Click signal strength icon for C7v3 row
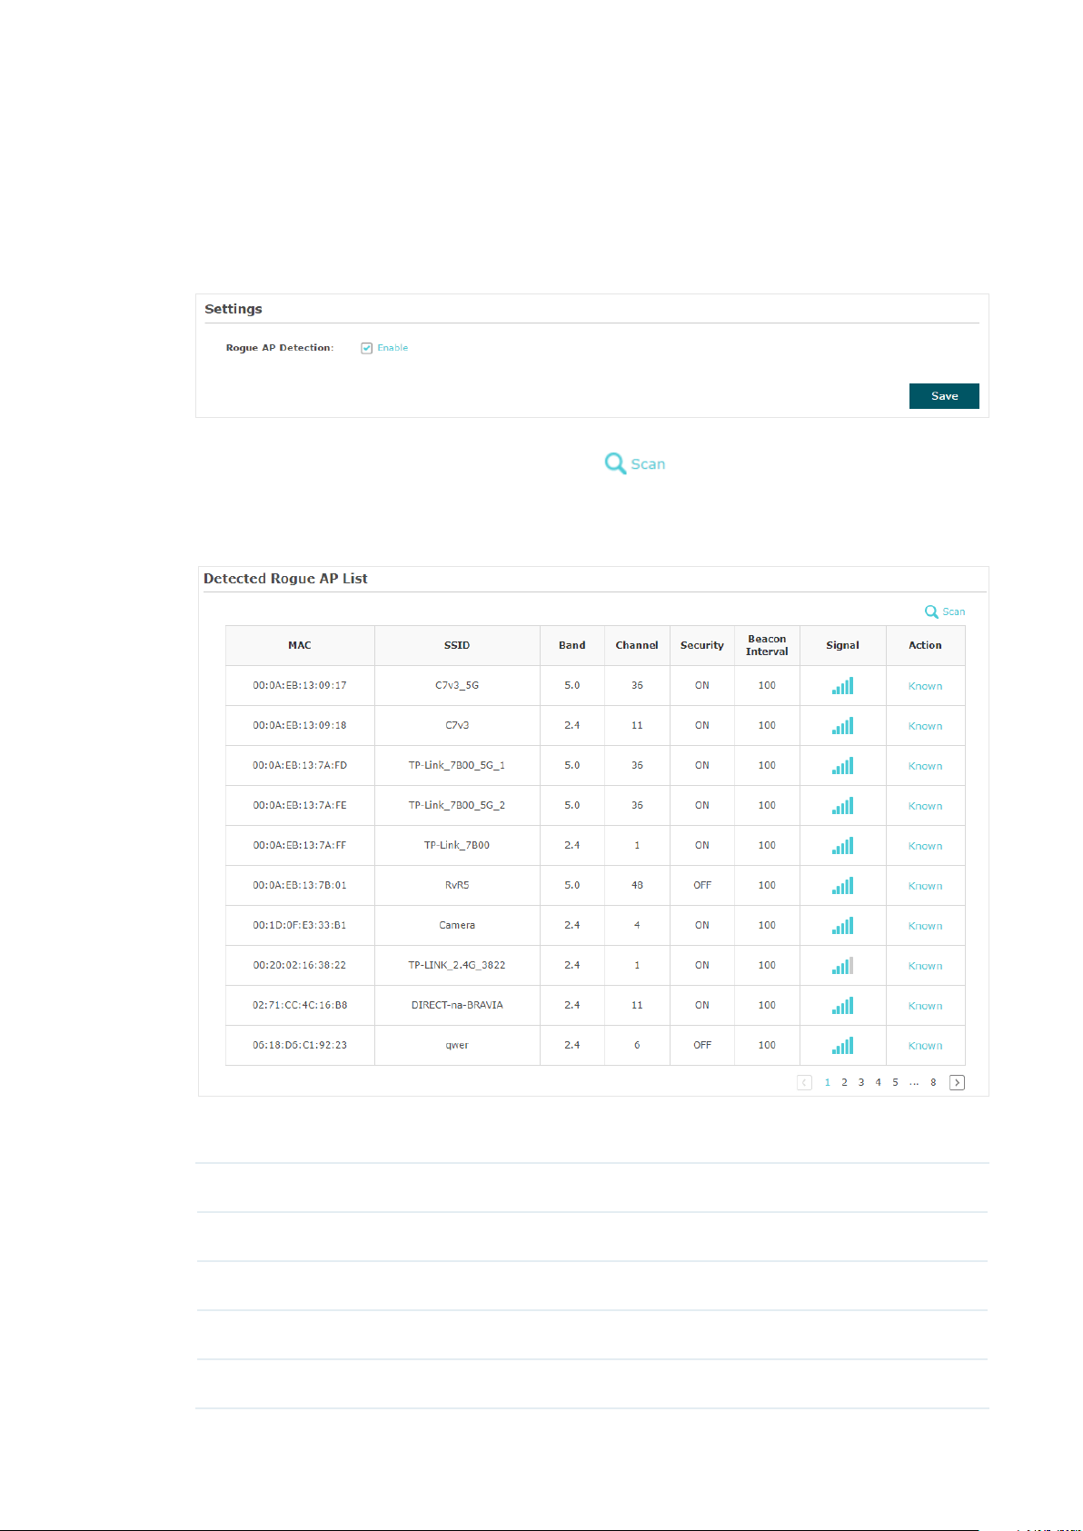The width and height of the screenshot is (1083, 1531). pos(842,726)
